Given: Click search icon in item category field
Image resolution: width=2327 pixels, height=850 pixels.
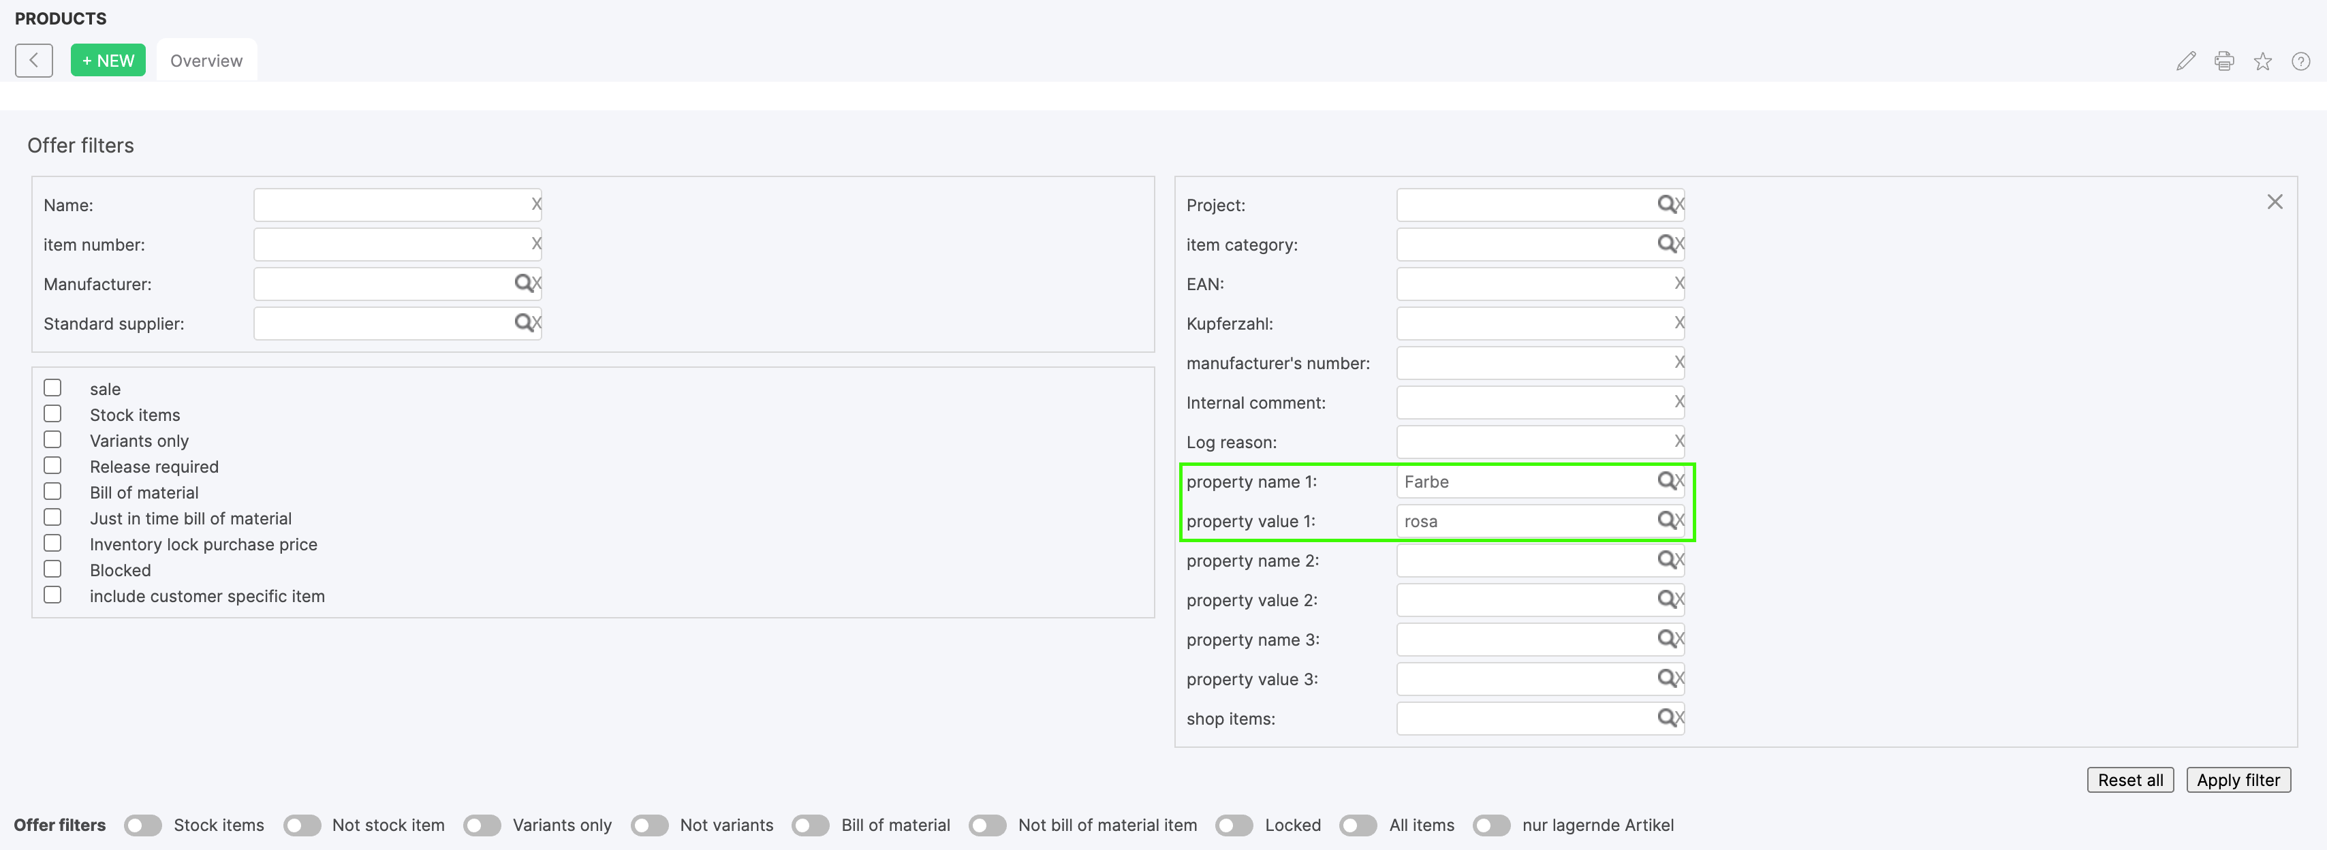Looking at the screenshot, I should pos(1667,244).
